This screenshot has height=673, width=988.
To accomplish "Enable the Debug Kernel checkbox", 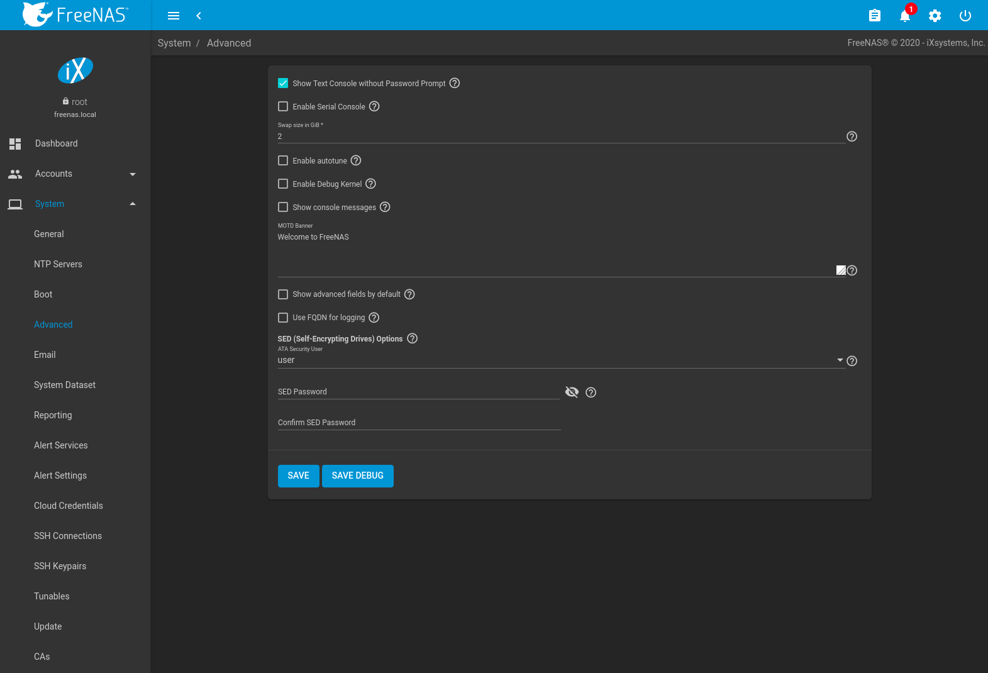I will 283,184.
